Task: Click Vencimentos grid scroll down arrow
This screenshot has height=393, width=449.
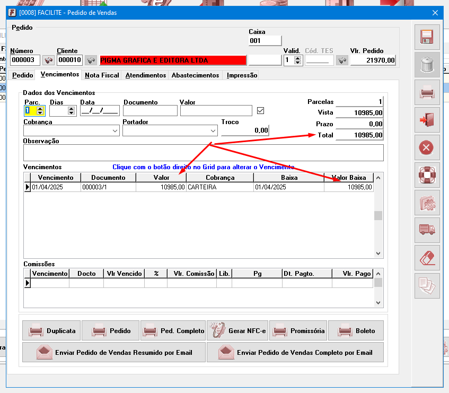Action: click(x=378, y=254)
